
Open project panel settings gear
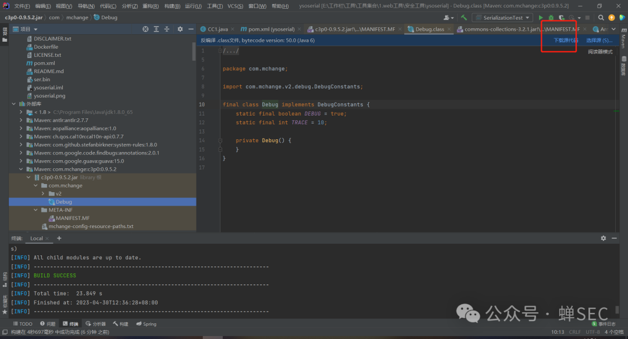click(x=180, y=29)
